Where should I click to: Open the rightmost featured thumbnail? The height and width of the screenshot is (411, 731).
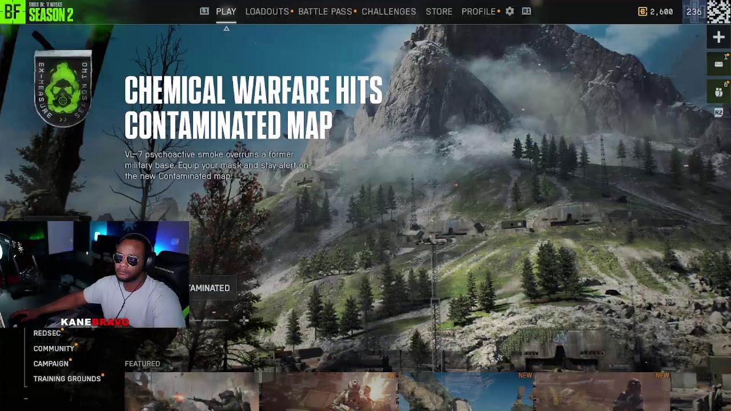click(x=603, y=392)
